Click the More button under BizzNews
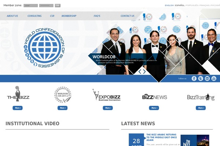This screenshot has height=146, width=220. point(154,108)
